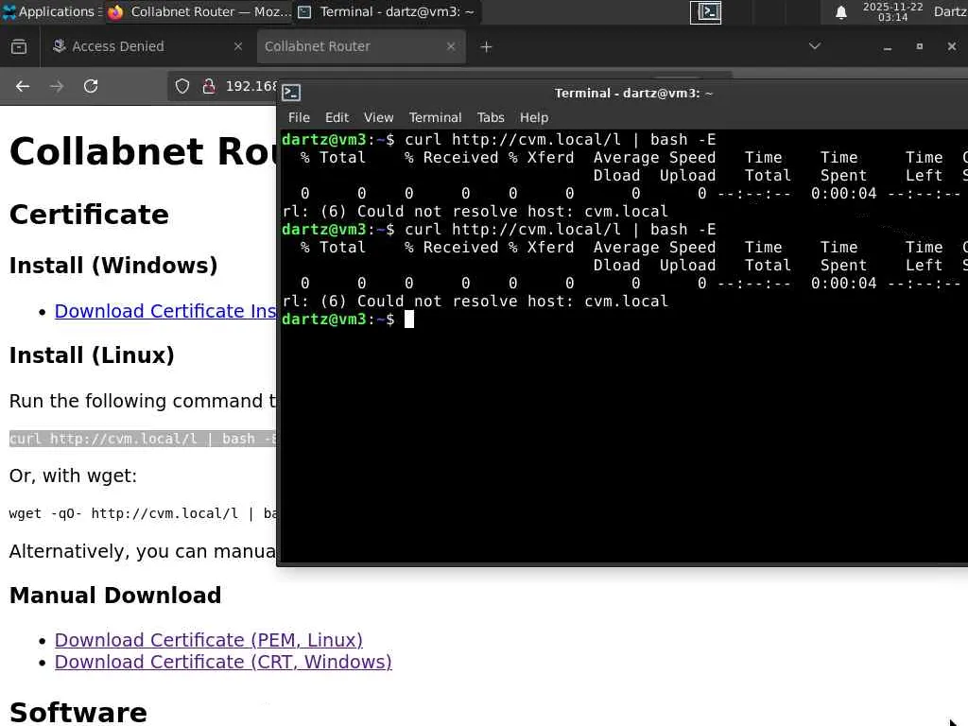Open the Applications menu in the panel

[x=51, y=11]
